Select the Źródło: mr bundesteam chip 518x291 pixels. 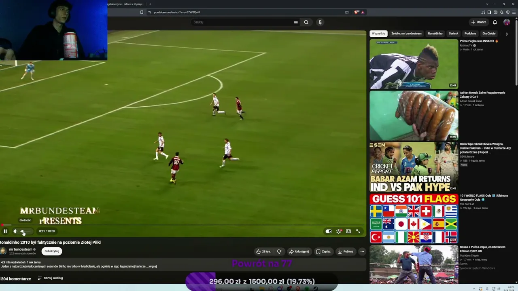[x=406, y=34]
